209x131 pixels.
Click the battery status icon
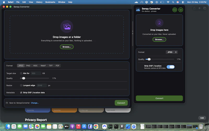tap(162, 2)
